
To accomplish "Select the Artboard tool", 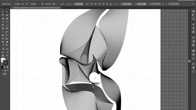I will pyautogui.click(x=3, y=52).
